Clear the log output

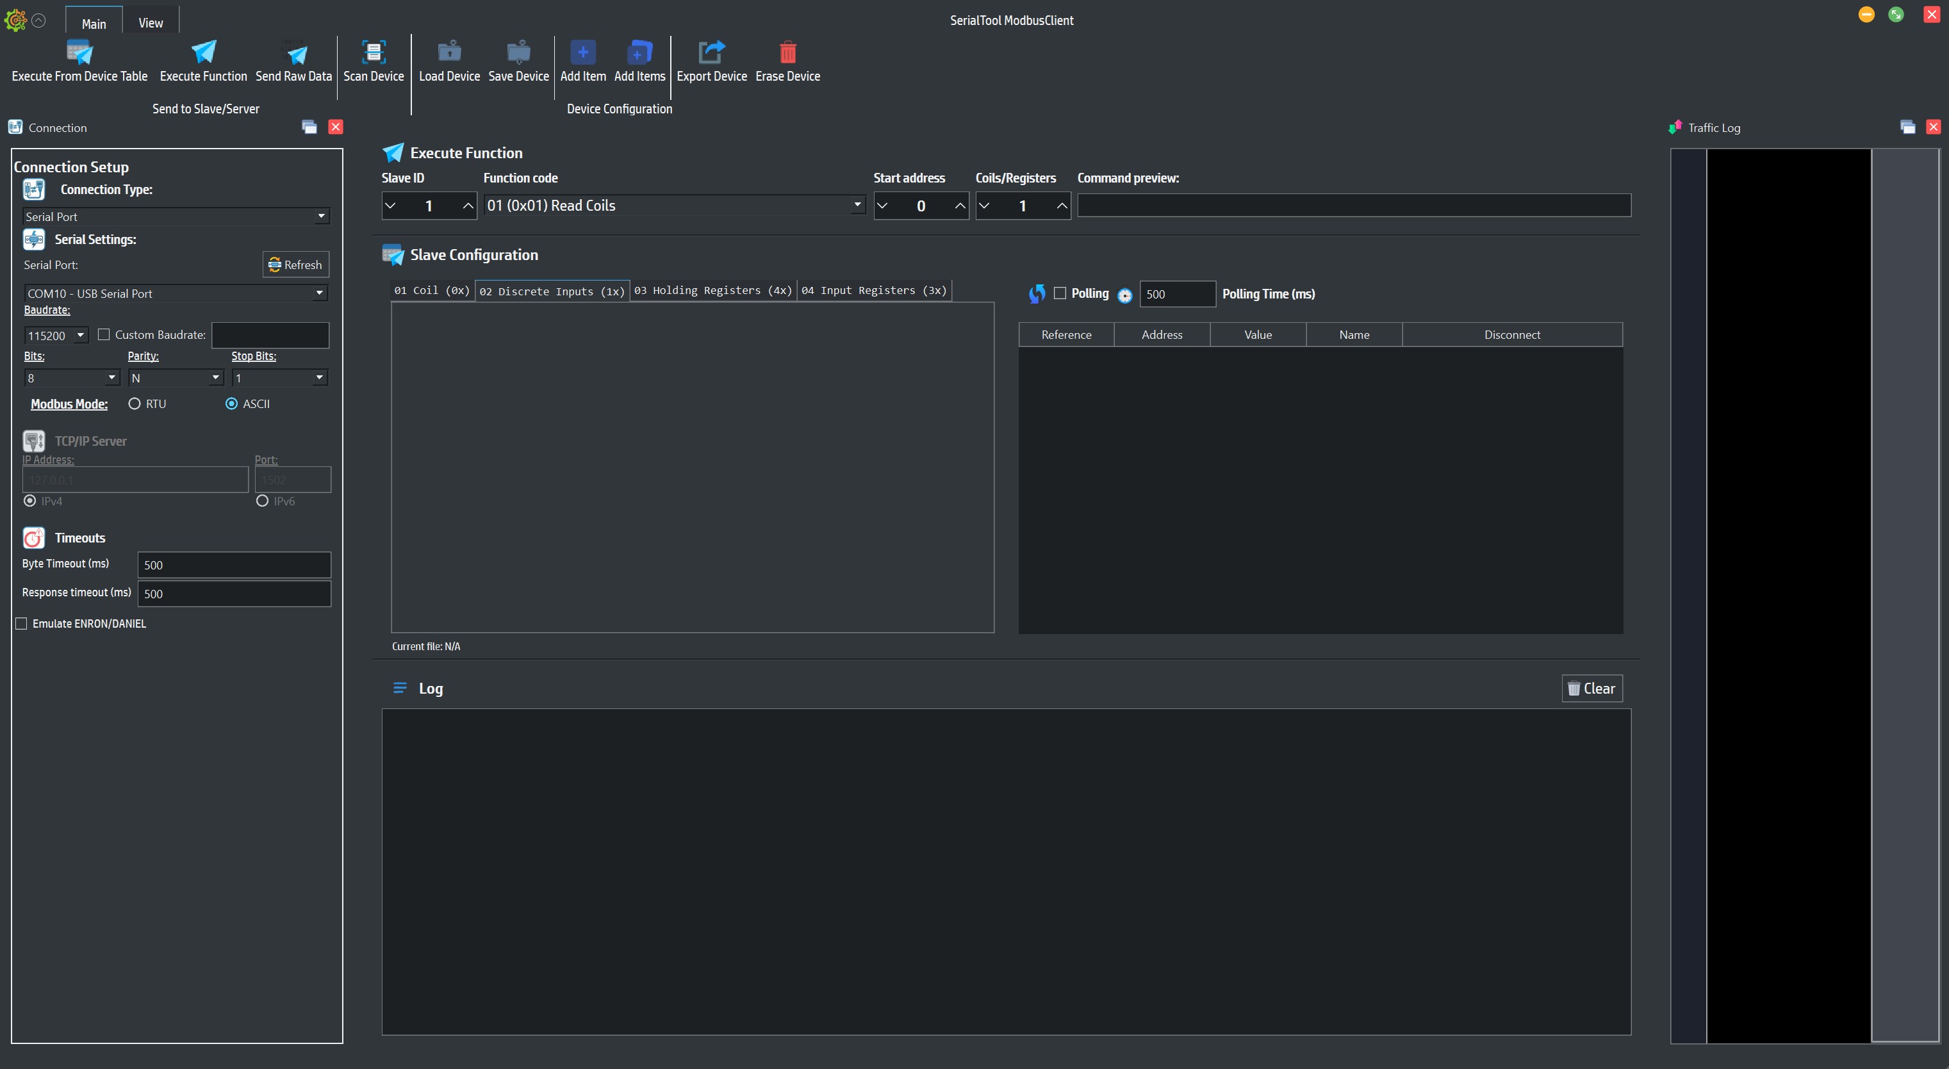tap(1592, 688)
